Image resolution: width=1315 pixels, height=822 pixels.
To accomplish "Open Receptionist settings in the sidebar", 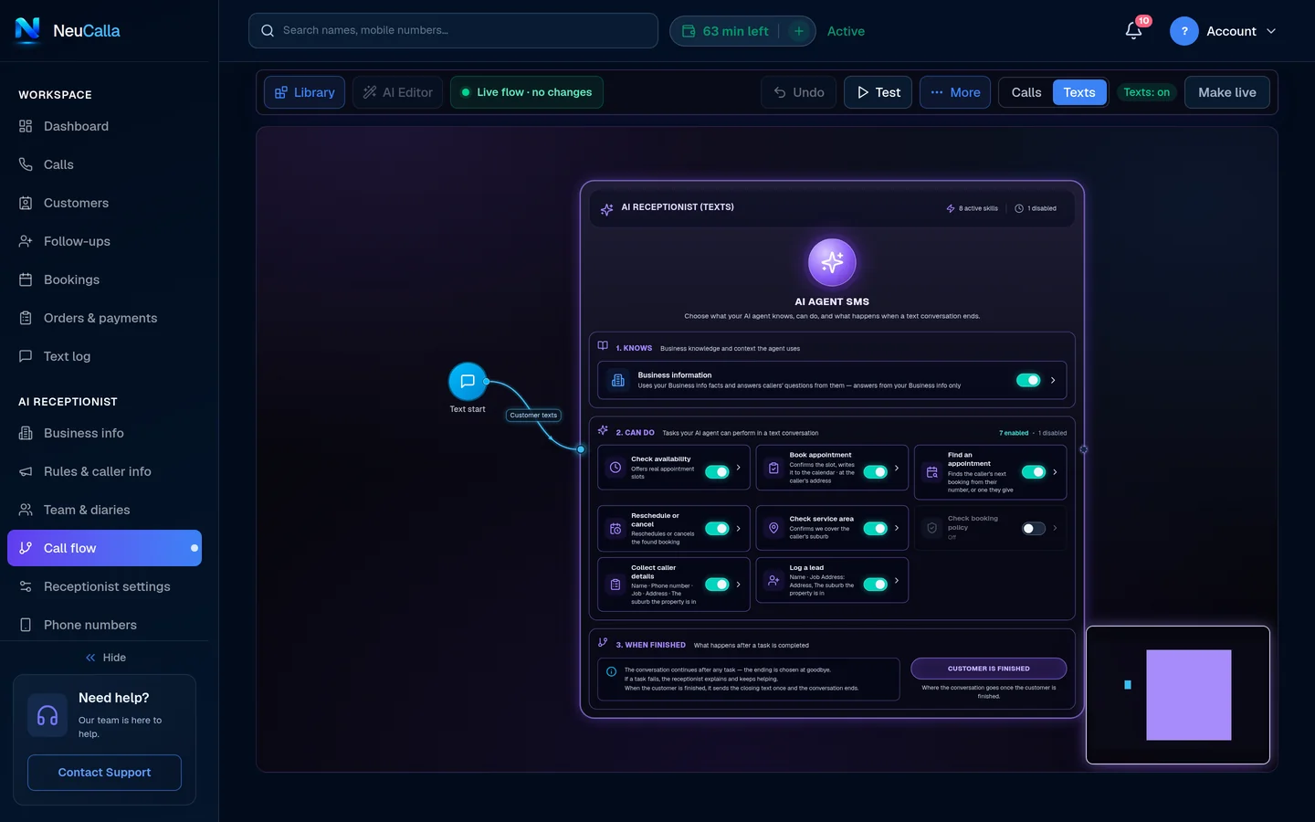I will (x=104, y=586).
